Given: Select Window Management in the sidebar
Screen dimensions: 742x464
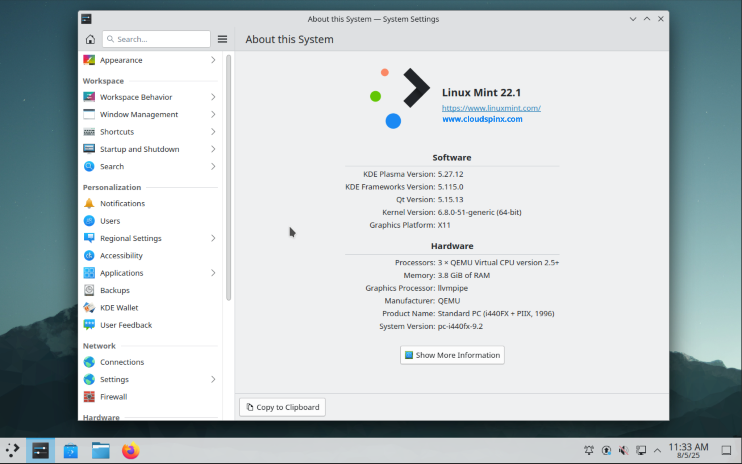Looking at the screenshot, I should click(139, 114).
